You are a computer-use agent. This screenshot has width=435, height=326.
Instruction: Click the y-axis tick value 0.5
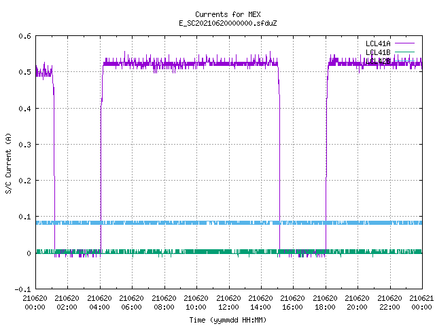pyautogui.click(x=24, y=72)
